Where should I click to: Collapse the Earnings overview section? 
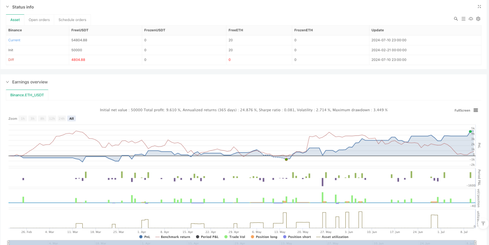(8, 82)
